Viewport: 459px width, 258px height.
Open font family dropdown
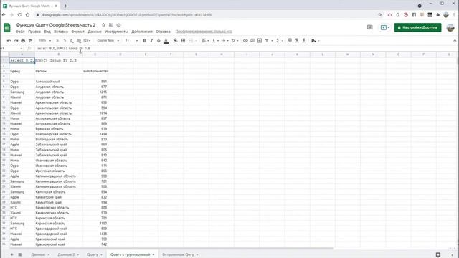[108, 41]
